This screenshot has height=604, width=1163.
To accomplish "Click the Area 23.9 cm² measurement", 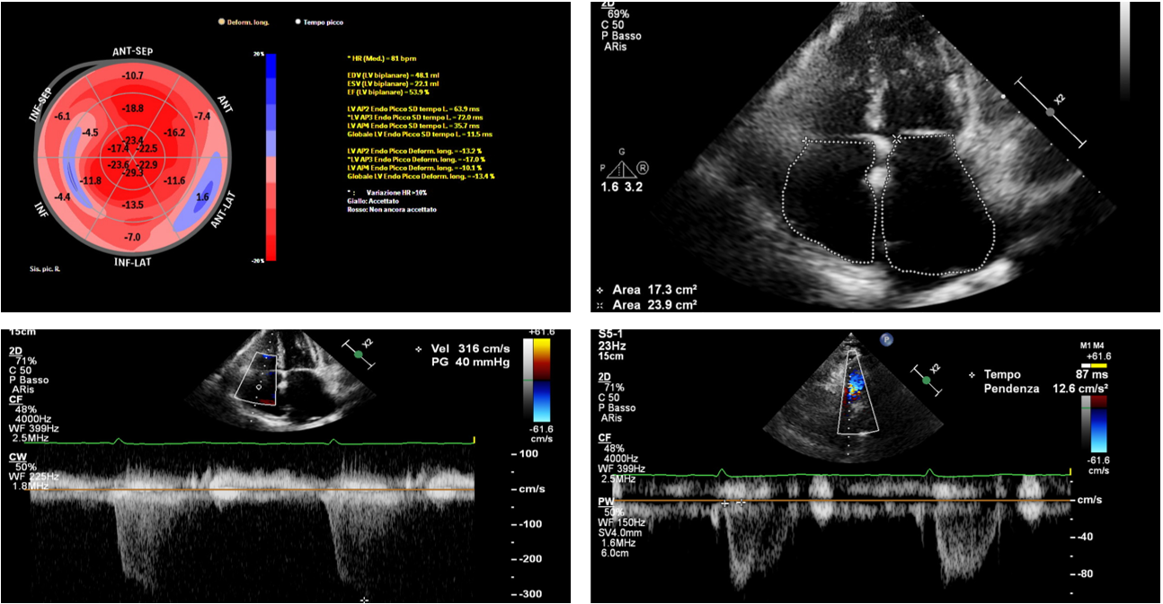I will 654,305.
